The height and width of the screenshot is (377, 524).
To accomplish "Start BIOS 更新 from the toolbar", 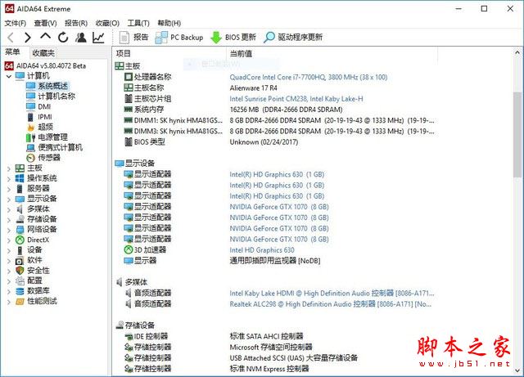I will [x=233, y=37].
